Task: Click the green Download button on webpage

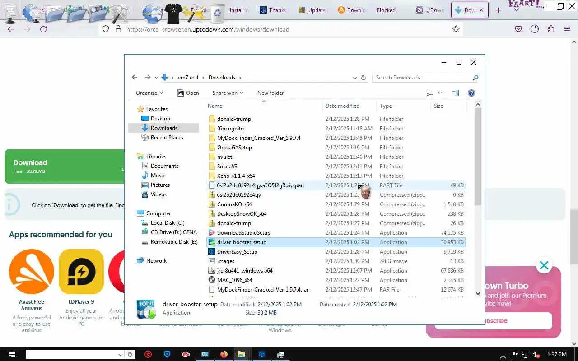Action: coord(64,167)
